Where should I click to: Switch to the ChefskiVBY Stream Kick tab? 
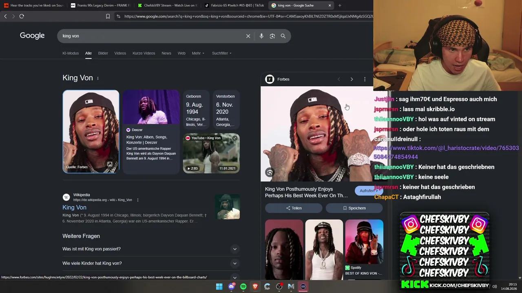click(x=167, y=5)
